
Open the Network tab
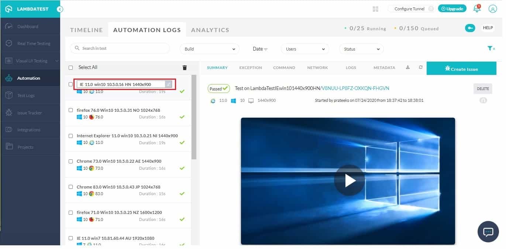coord(317,68)
